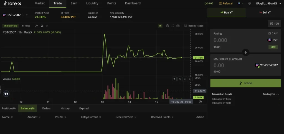Open chart settings gear icon
This screenshot has height=134, width=284.
pyautogui.click(x=168, y=26)
